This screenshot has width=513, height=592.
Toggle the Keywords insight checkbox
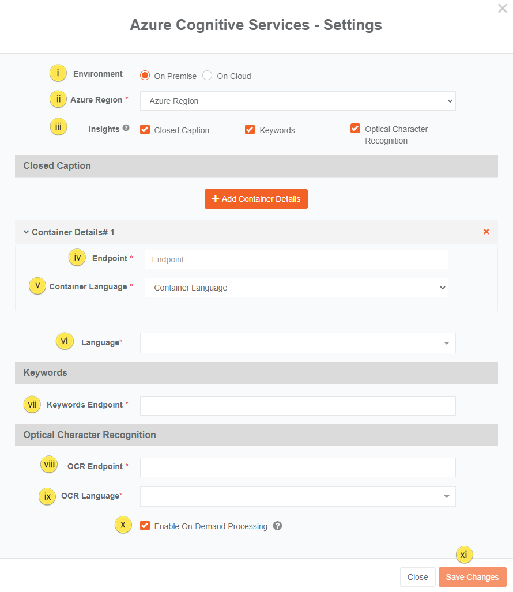(250, 130)
